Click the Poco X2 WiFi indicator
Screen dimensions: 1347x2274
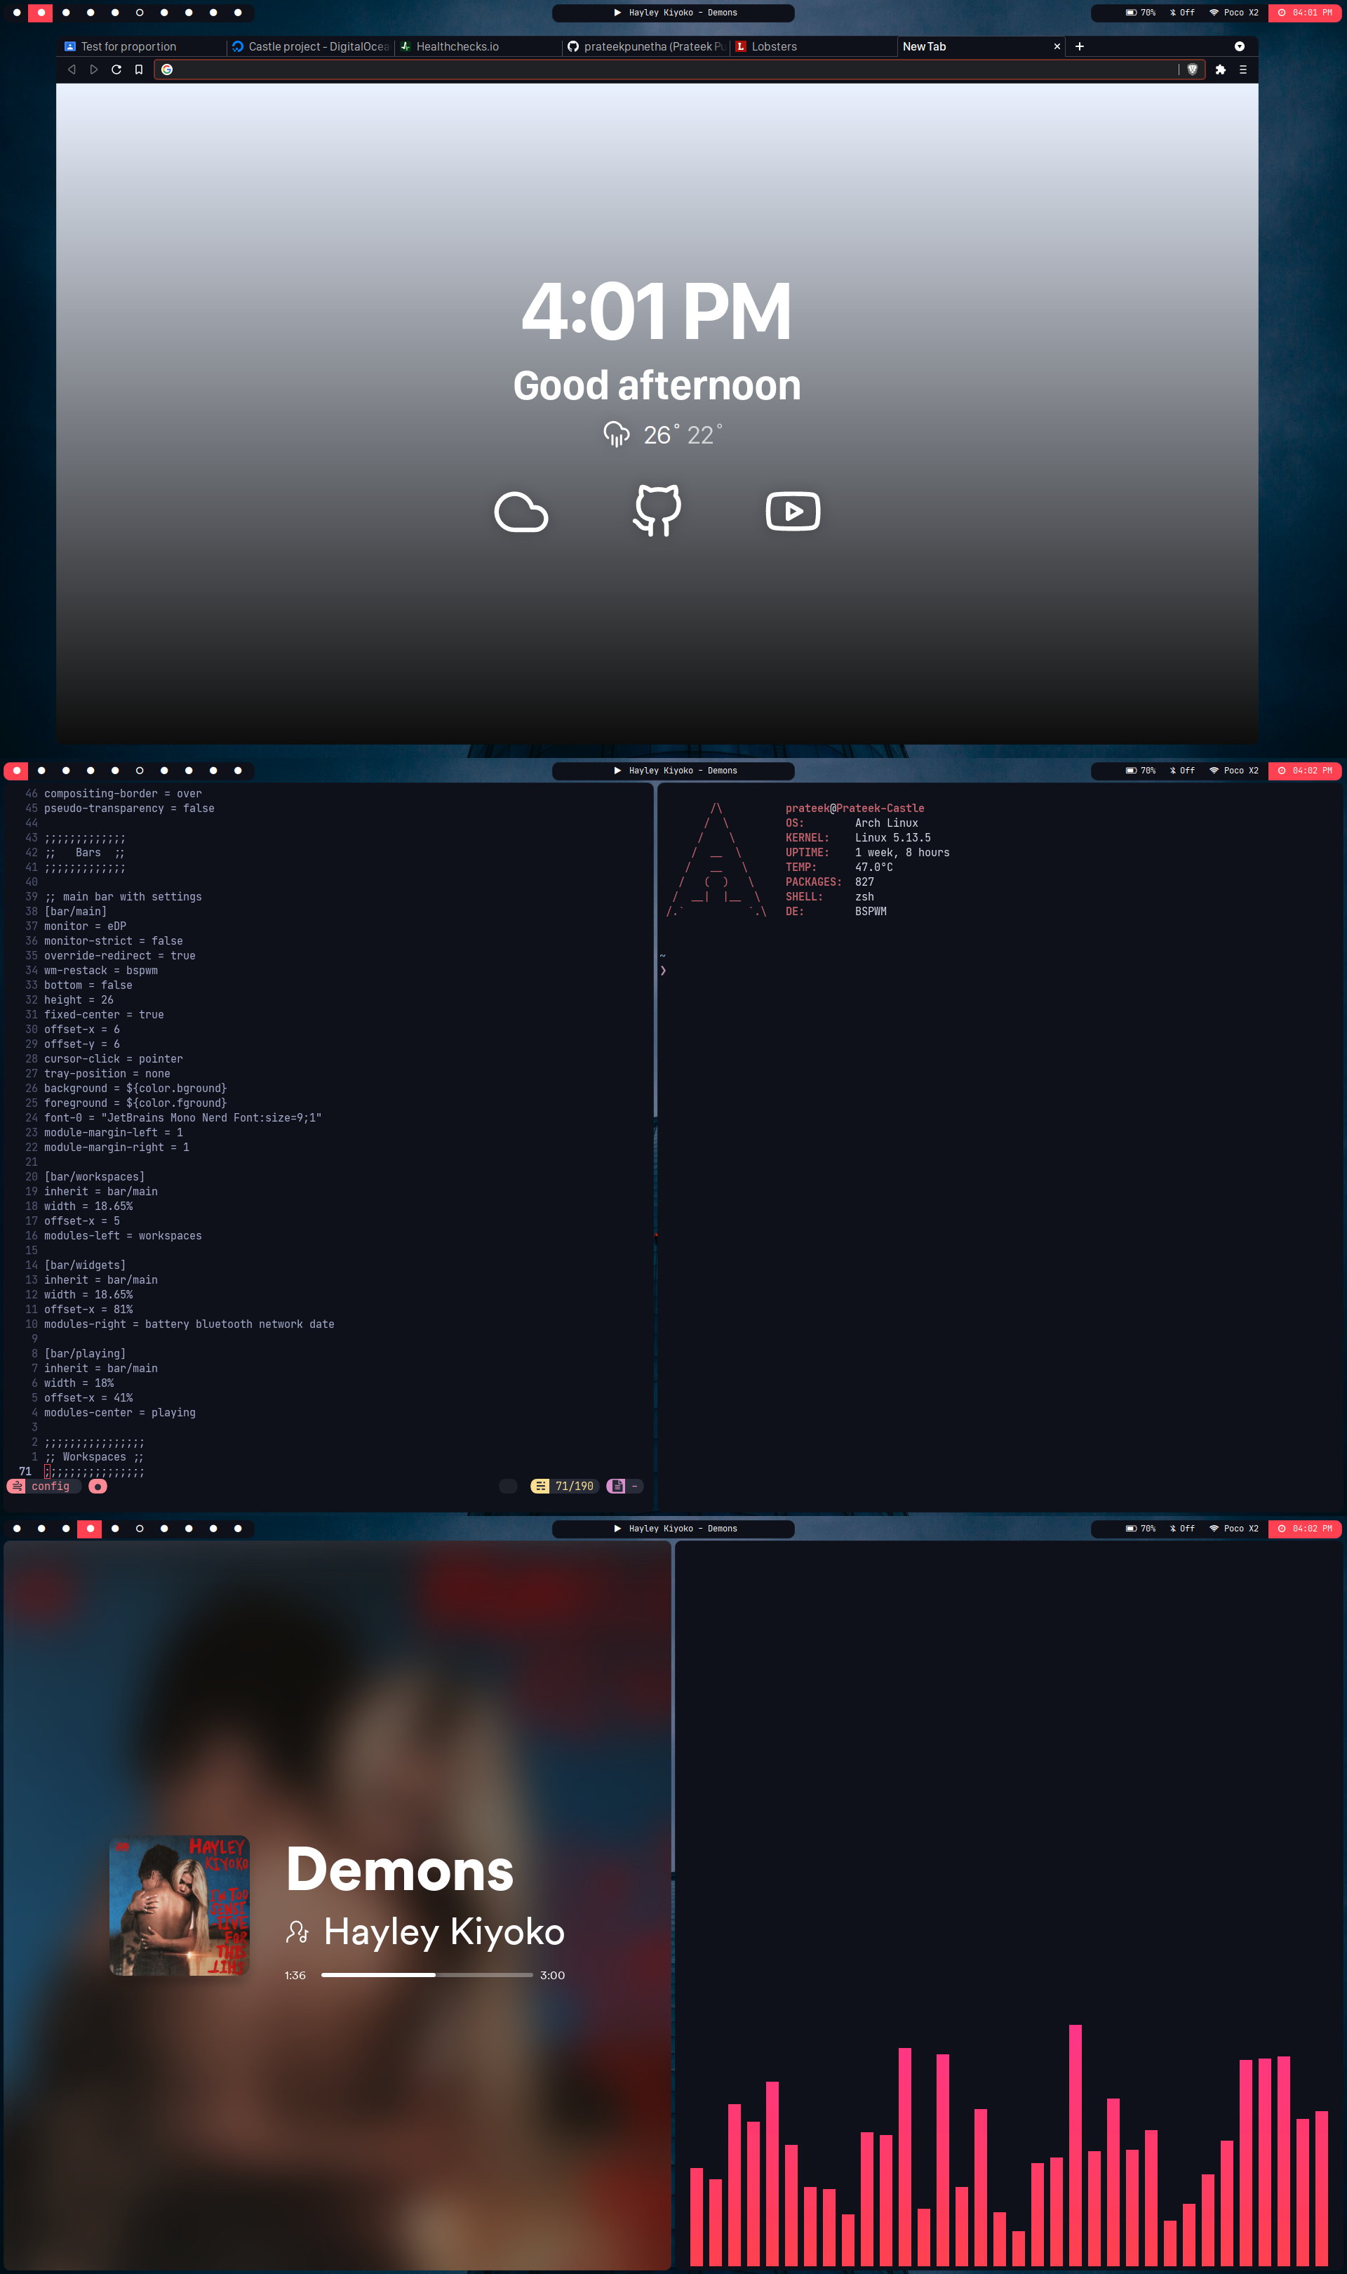pos(1233,13)
